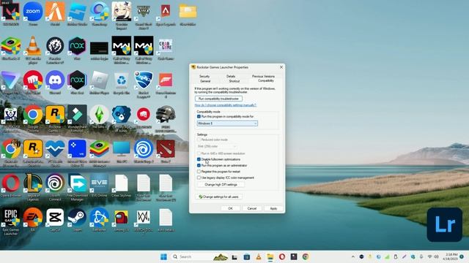Viewport: 469px width, 263px height.
Task: Uncheck Run this program as an administrator
Action: (x=199, y=165)
